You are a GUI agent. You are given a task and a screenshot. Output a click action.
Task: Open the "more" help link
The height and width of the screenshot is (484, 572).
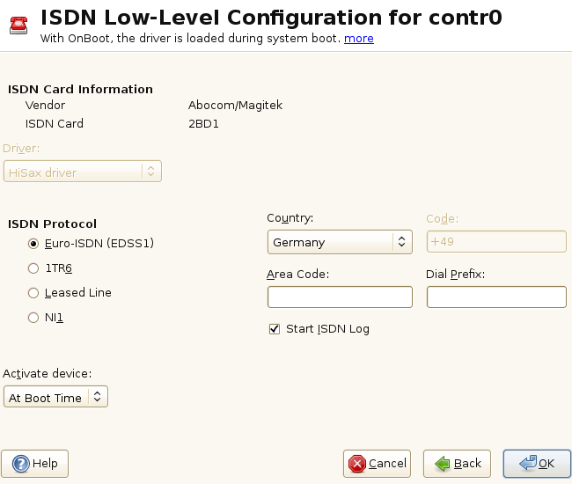tap(358, 38)
